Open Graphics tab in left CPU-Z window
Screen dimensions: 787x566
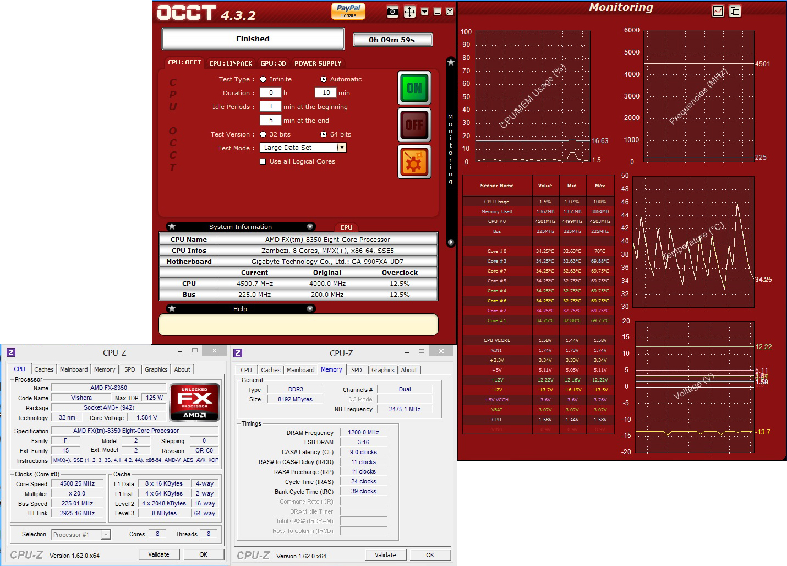pos(156,369)
